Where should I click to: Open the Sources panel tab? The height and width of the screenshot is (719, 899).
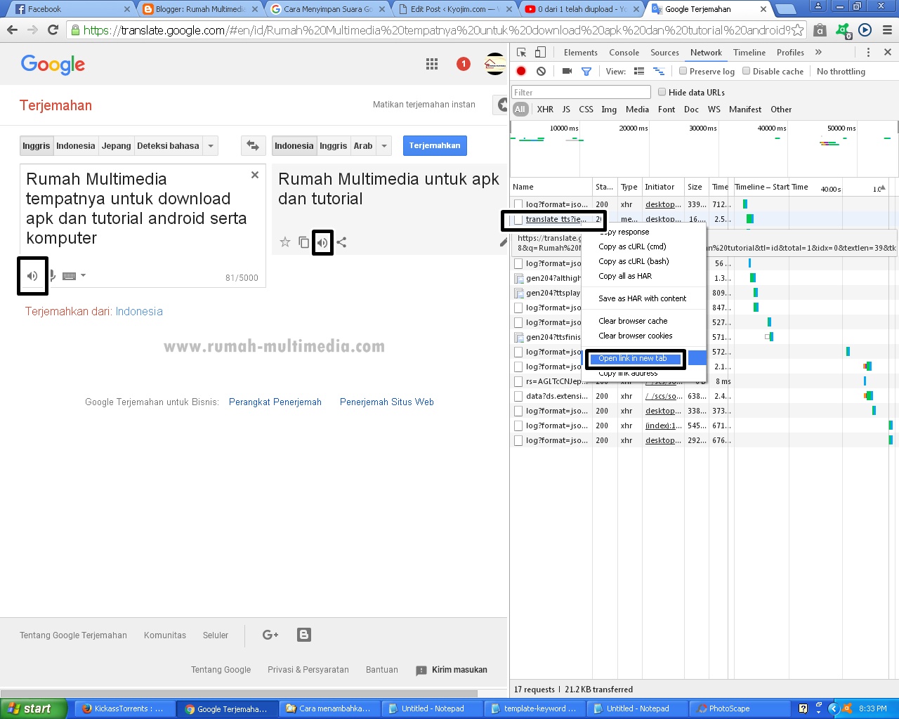coord(664,53)
